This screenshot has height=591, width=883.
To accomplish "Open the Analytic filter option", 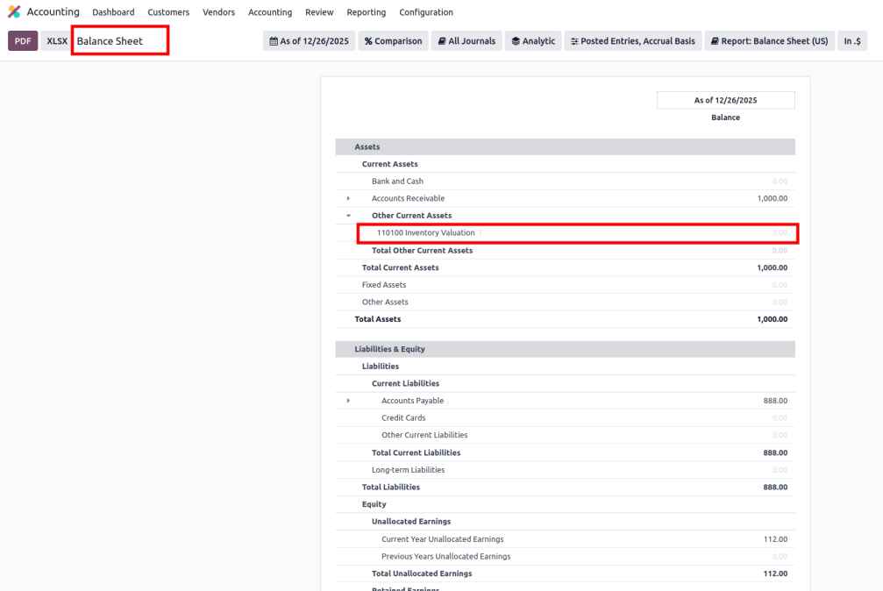I will coord(533,41).
